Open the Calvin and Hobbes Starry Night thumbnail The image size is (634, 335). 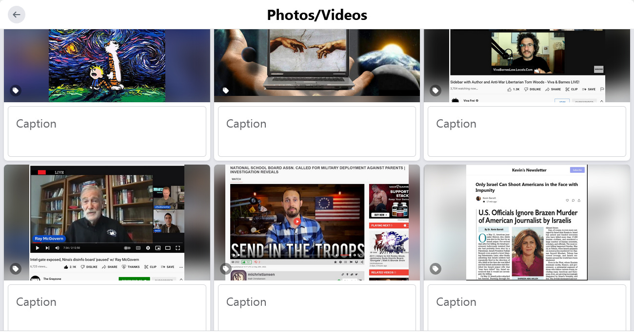point(107,66)
